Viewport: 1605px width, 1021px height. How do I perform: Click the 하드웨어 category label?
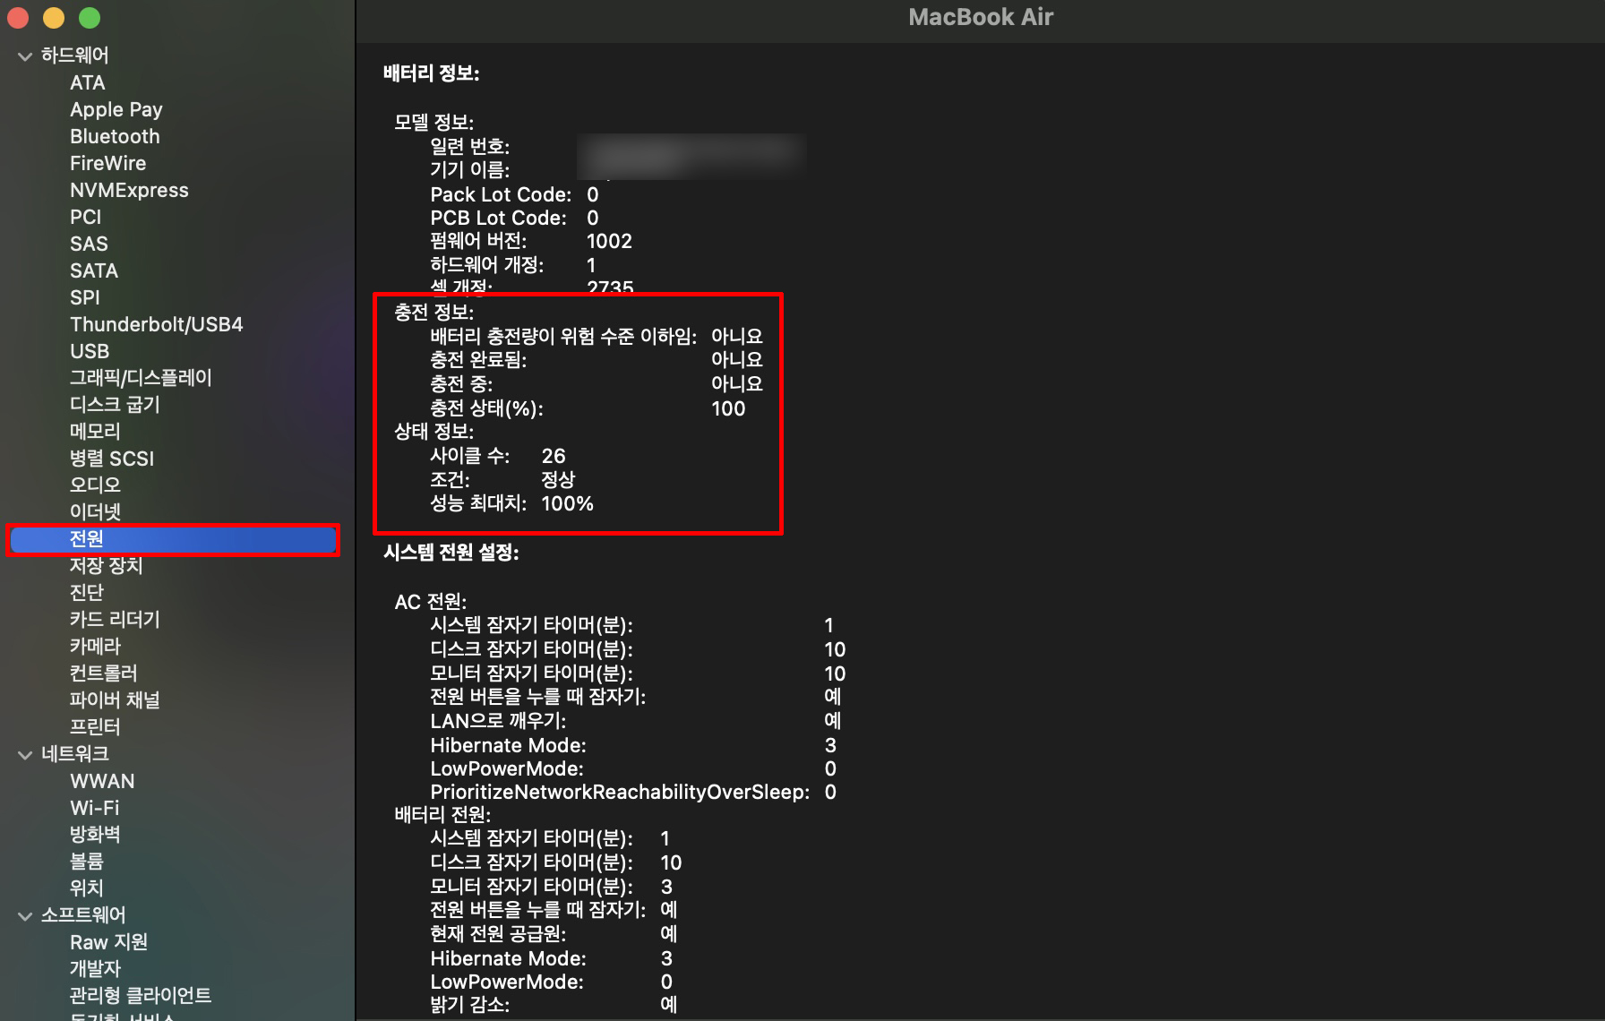point(75,56)
